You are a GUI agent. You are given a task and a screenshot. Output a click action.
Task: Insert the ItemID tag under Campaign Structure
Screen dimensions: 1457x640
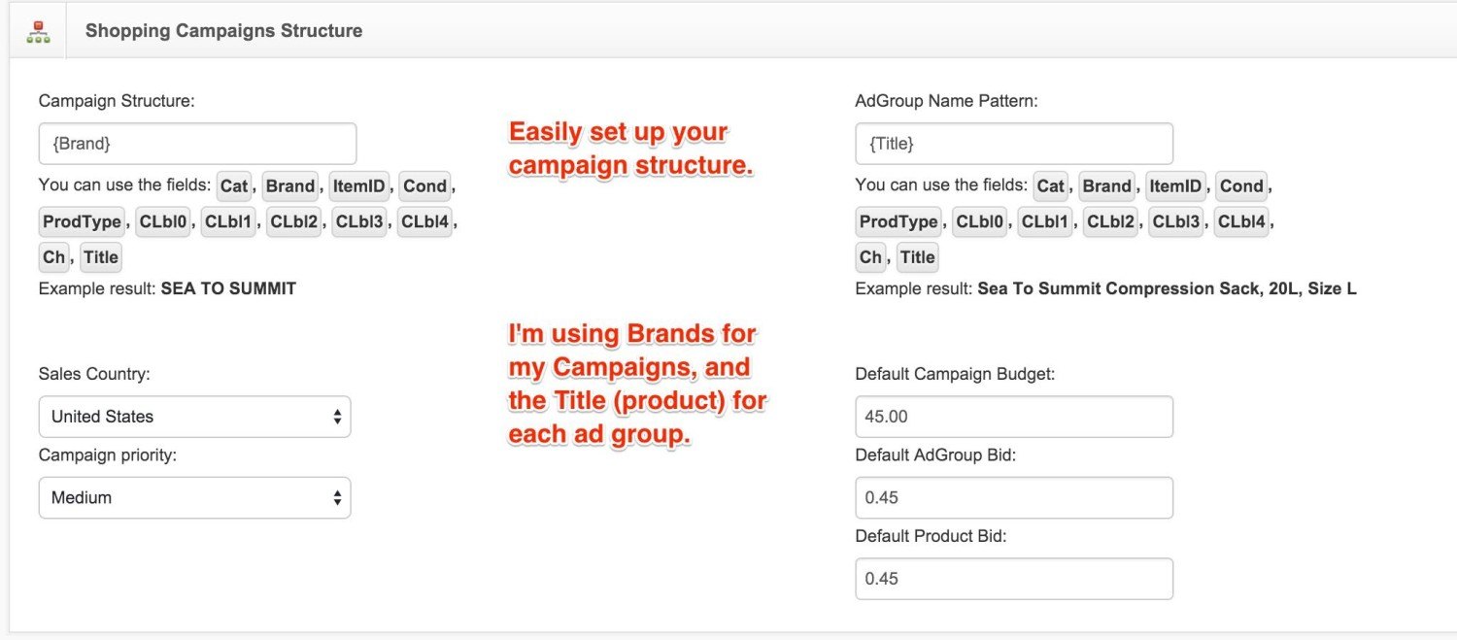pyautogui.click(x=359, y=185)
